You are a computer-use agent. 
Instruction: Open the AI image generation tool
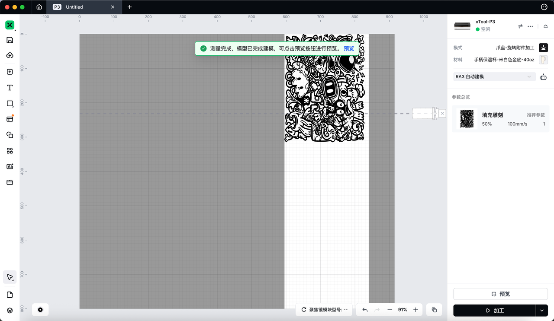10,166
